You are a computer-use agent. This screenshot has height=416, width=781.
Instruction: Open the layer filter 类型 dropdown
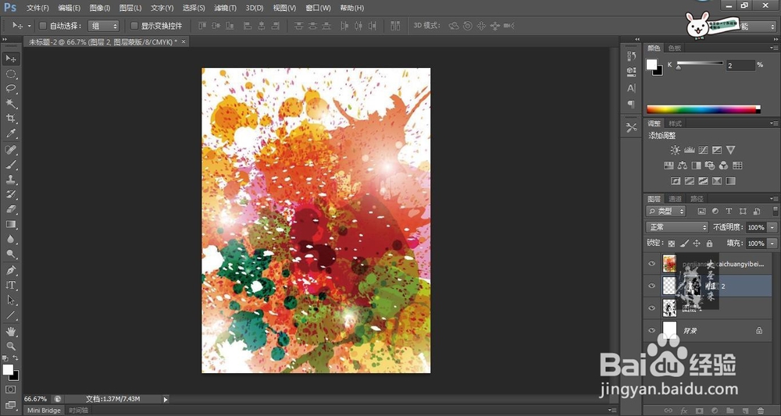pos(666,211)
